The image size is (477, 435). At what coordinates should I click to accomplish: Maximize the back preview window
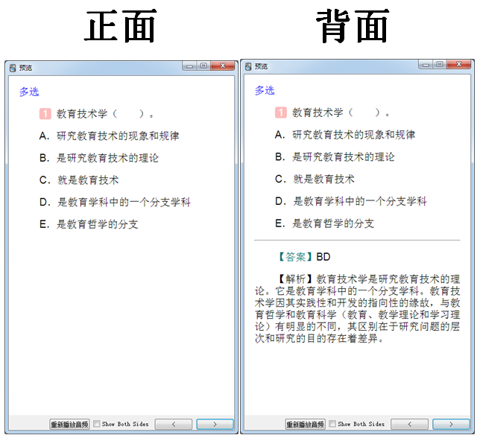pyautogui.click(x=440, y=65)
